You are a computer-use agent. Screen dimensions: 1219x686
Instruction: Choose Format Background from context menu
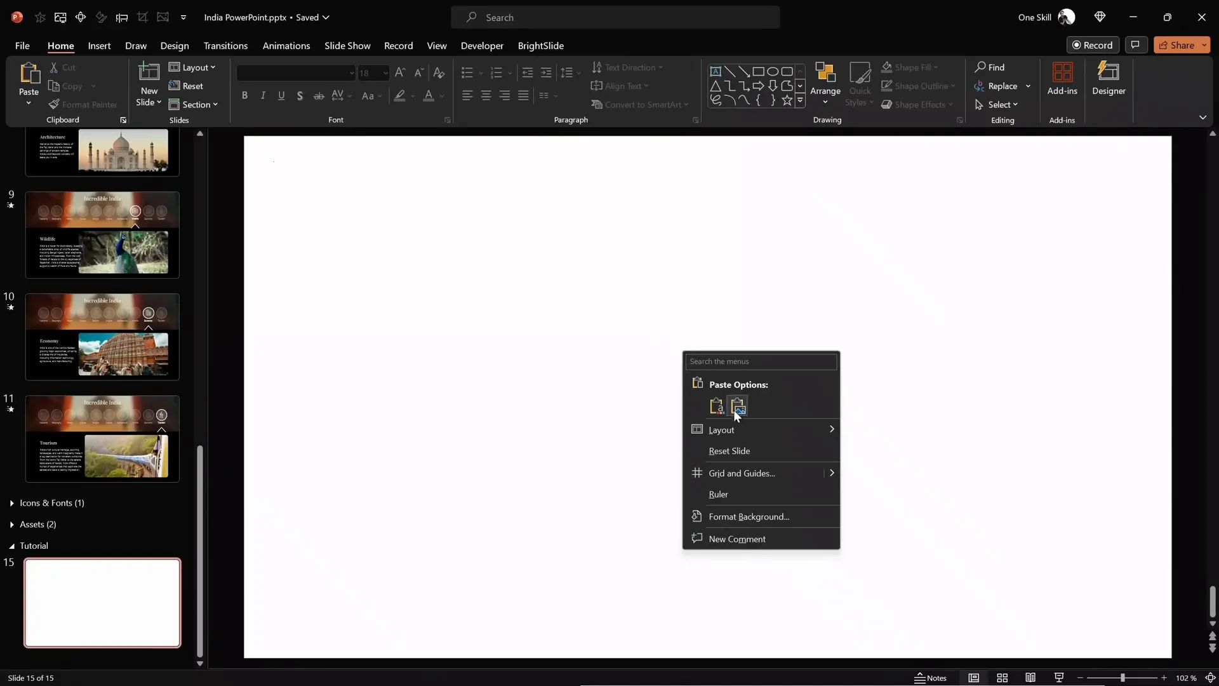pos(749,516)
